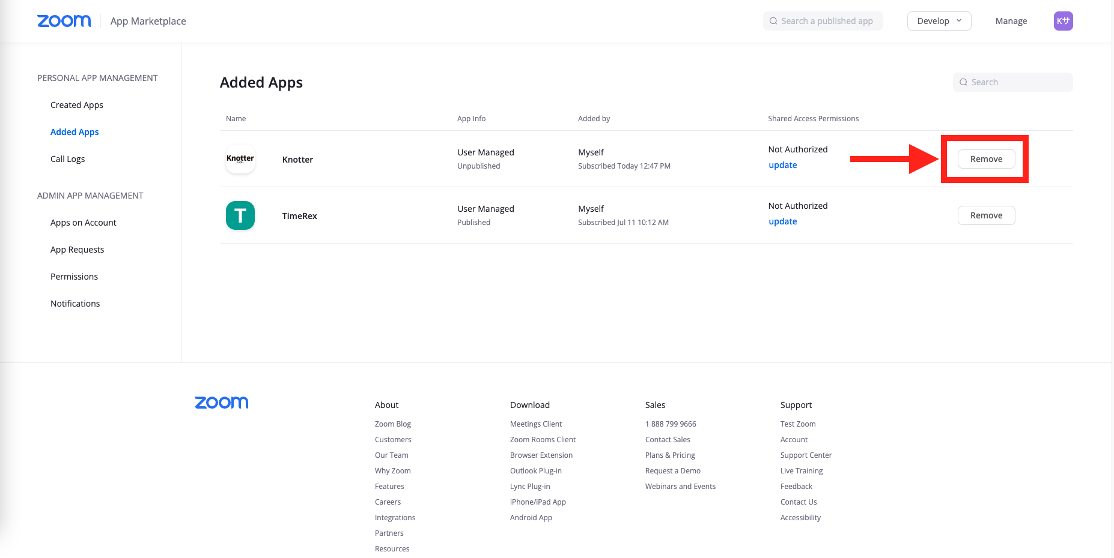Image resolution: width=1114 pixels, height=558 pixels.
Task: Expand the Develop dropdown
Action: (x=939, y=21)
